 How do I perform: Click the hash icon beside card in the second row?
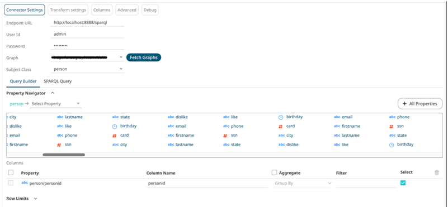point(281,126)
